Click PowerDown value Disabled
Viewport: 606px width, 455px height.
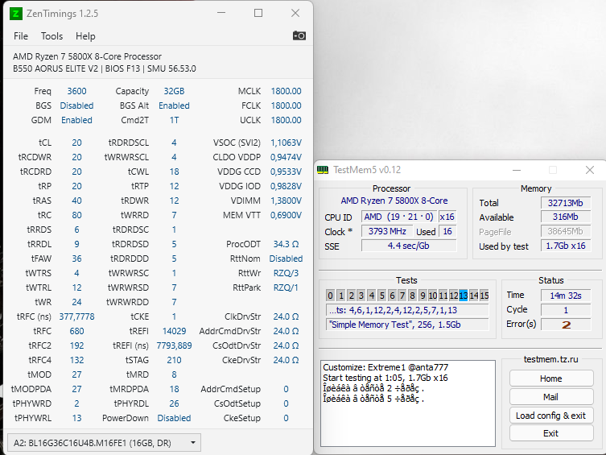tap(174, 418)
